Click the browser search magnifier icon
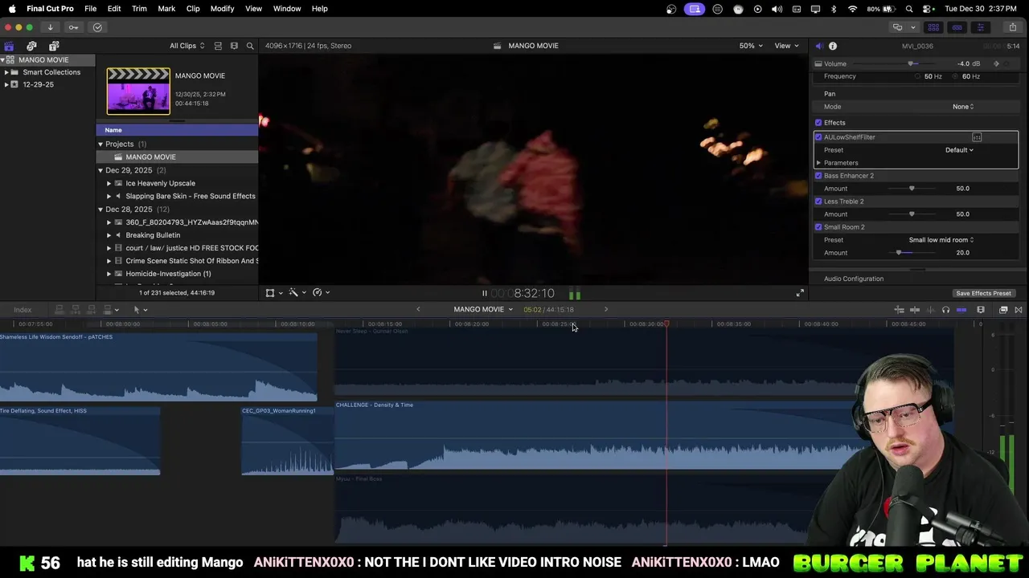Screen dimensions: 1029x578 click(x=250, y=46)
